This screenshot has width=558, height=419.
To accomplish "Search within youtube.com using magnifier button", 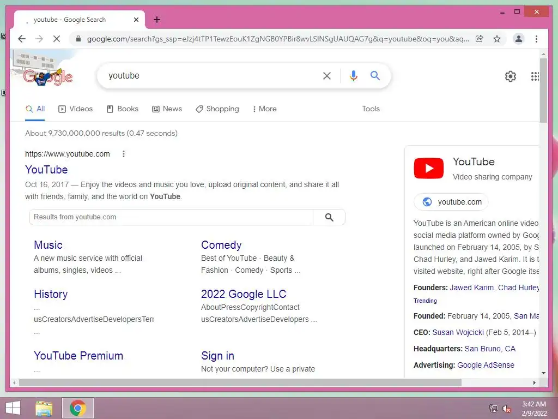I will click(329, 217).
